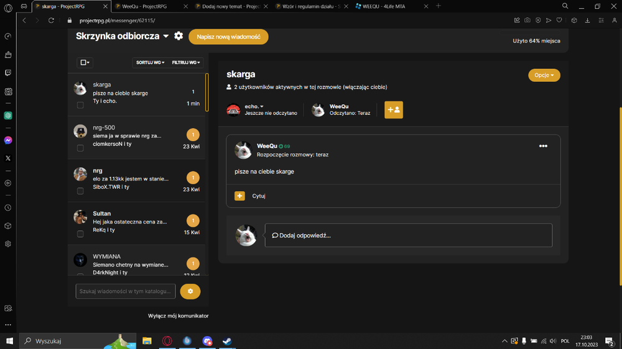Check the box next to Sultan conversation

(x=80, y=233)
